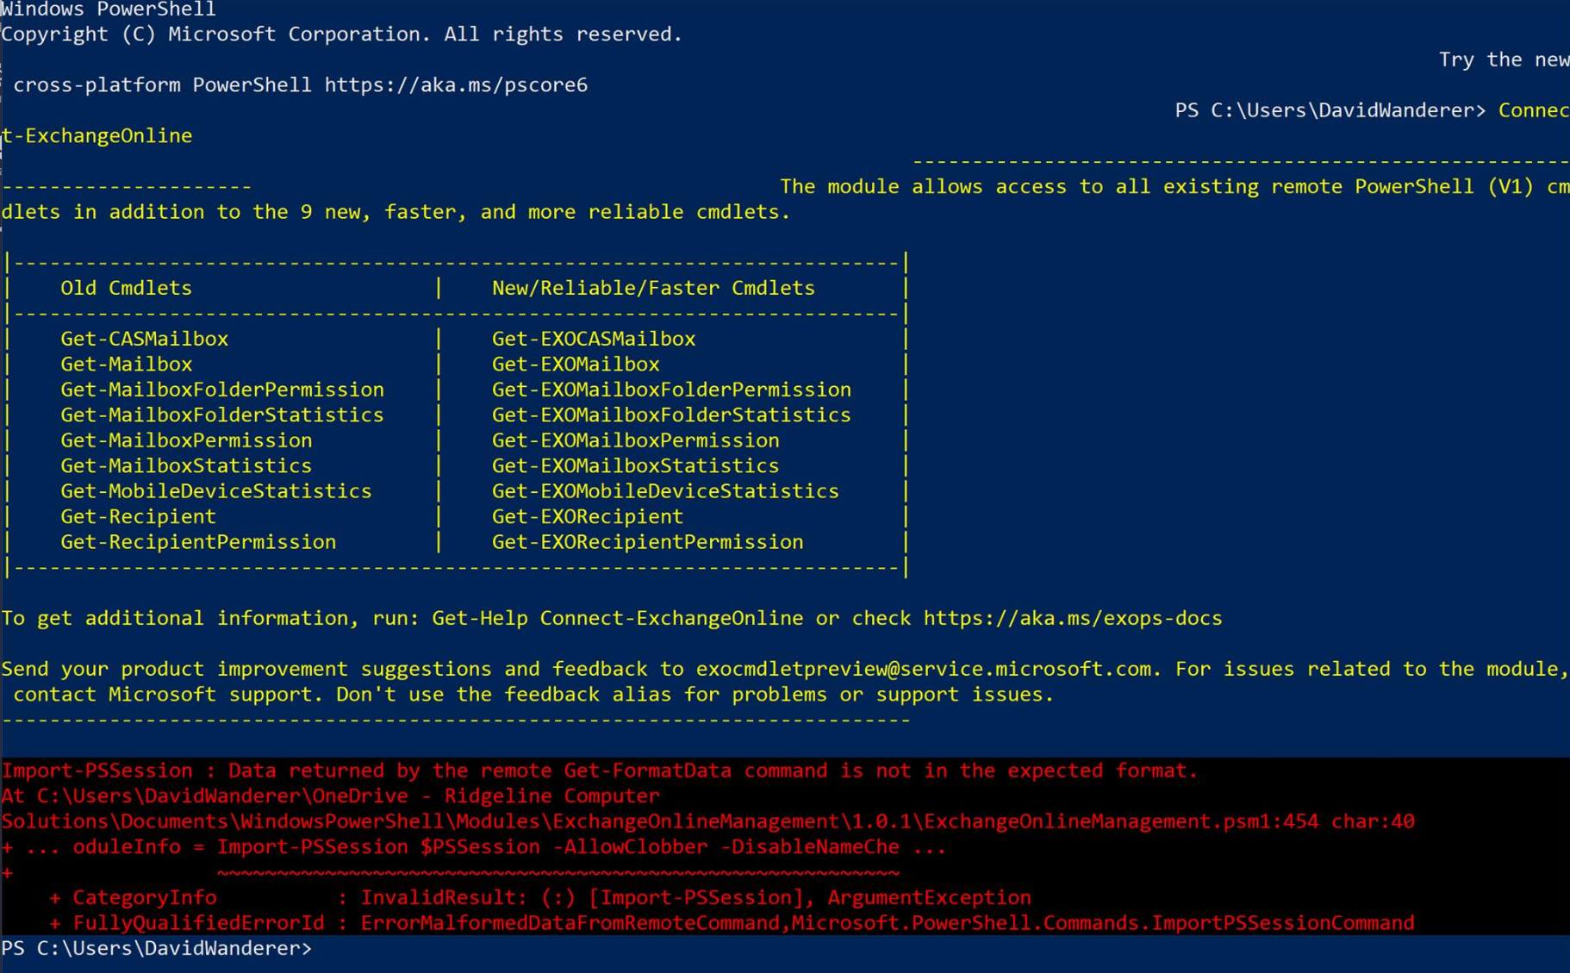The width and height of the screenshot is (1570, 973).
Task: Click the "New/Reliable/Faster Cmdlets" column header
Action: pos(652,289)
